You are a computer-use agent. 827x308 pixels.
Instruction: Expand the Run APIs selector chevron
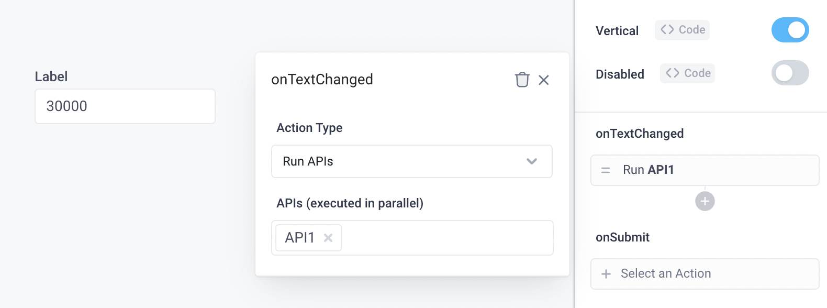pyautogui.click(x=531, y=161)
